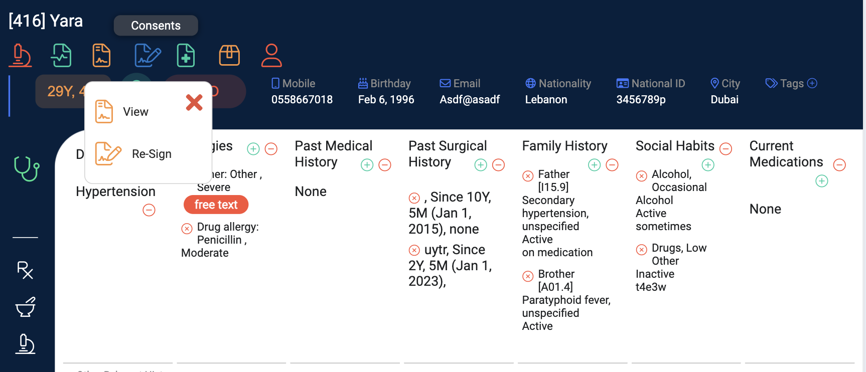Remove the Father family history entry

pos(528,176)
